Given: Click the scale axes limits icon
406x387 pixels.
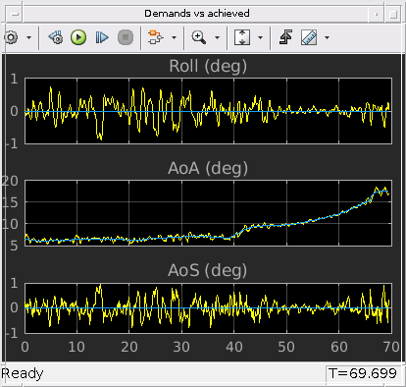Looking at the screenshot, I should tap(242, 37).
